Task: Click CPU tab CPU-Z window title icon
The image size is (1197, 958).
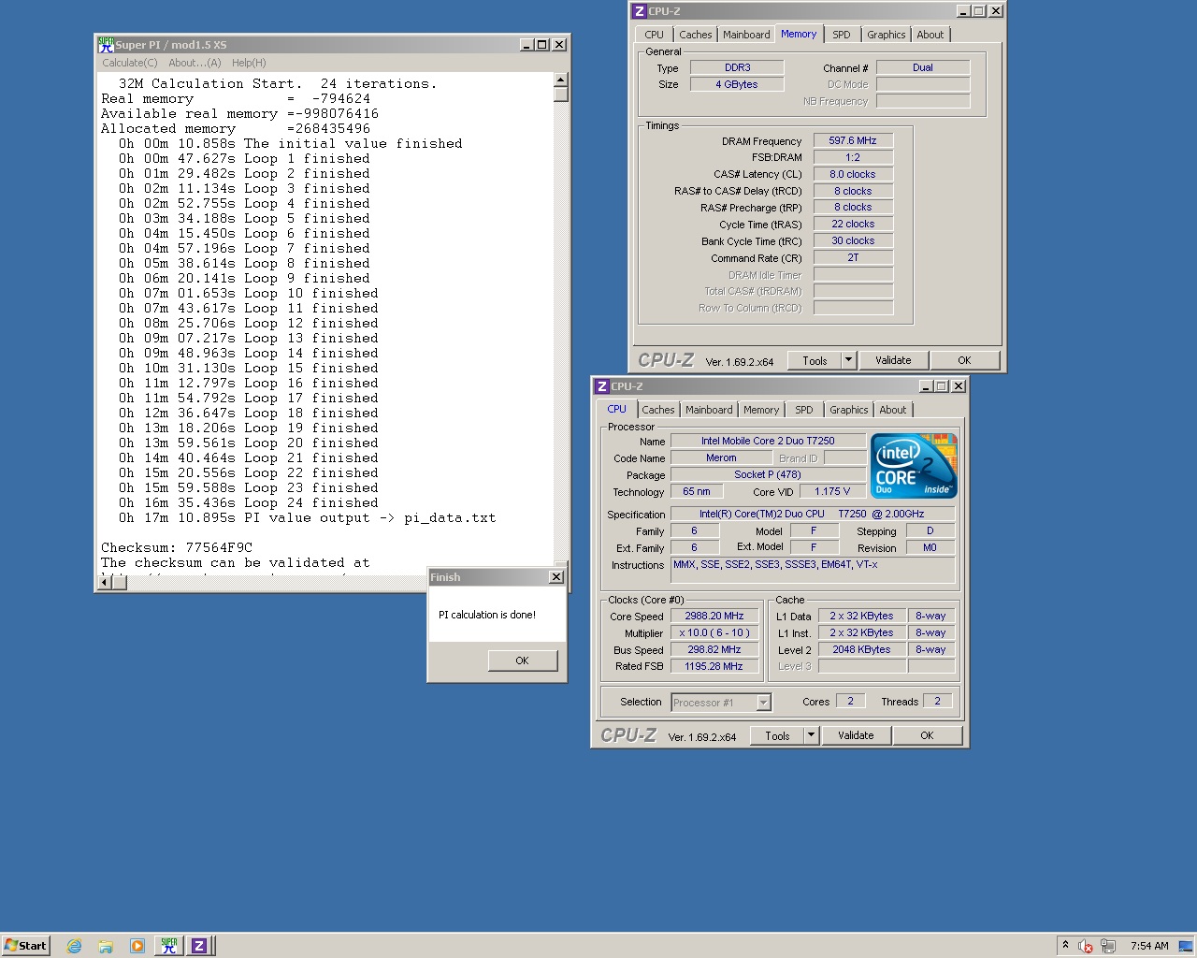Action: [x=602, y=386]
